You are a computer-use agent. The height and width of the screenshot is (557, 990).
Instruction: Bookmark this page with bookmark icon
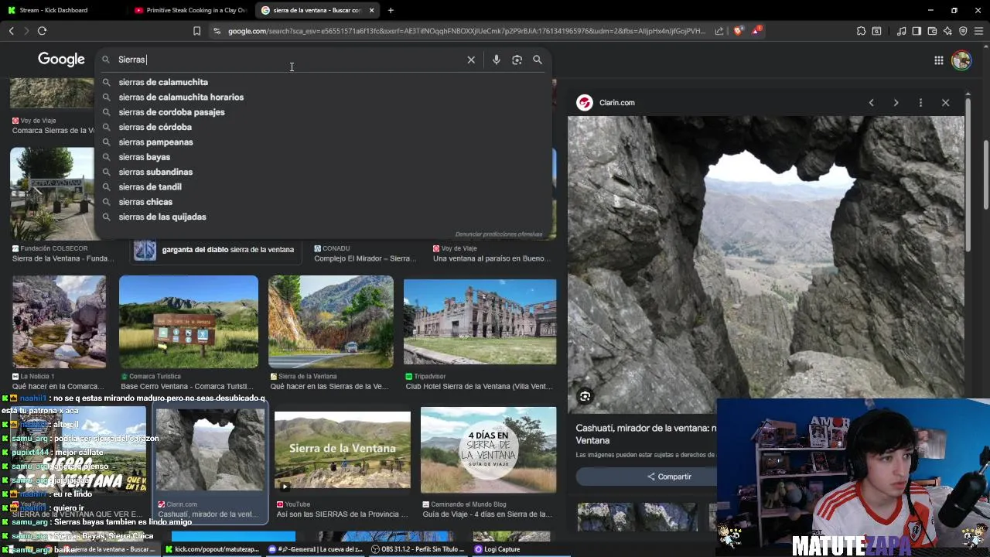coord(196,31)
